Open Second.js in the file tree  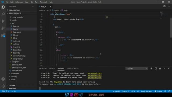17,53
